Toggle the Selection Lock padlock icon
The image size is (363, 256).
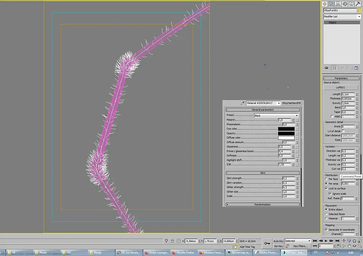[x=173, y=241]
